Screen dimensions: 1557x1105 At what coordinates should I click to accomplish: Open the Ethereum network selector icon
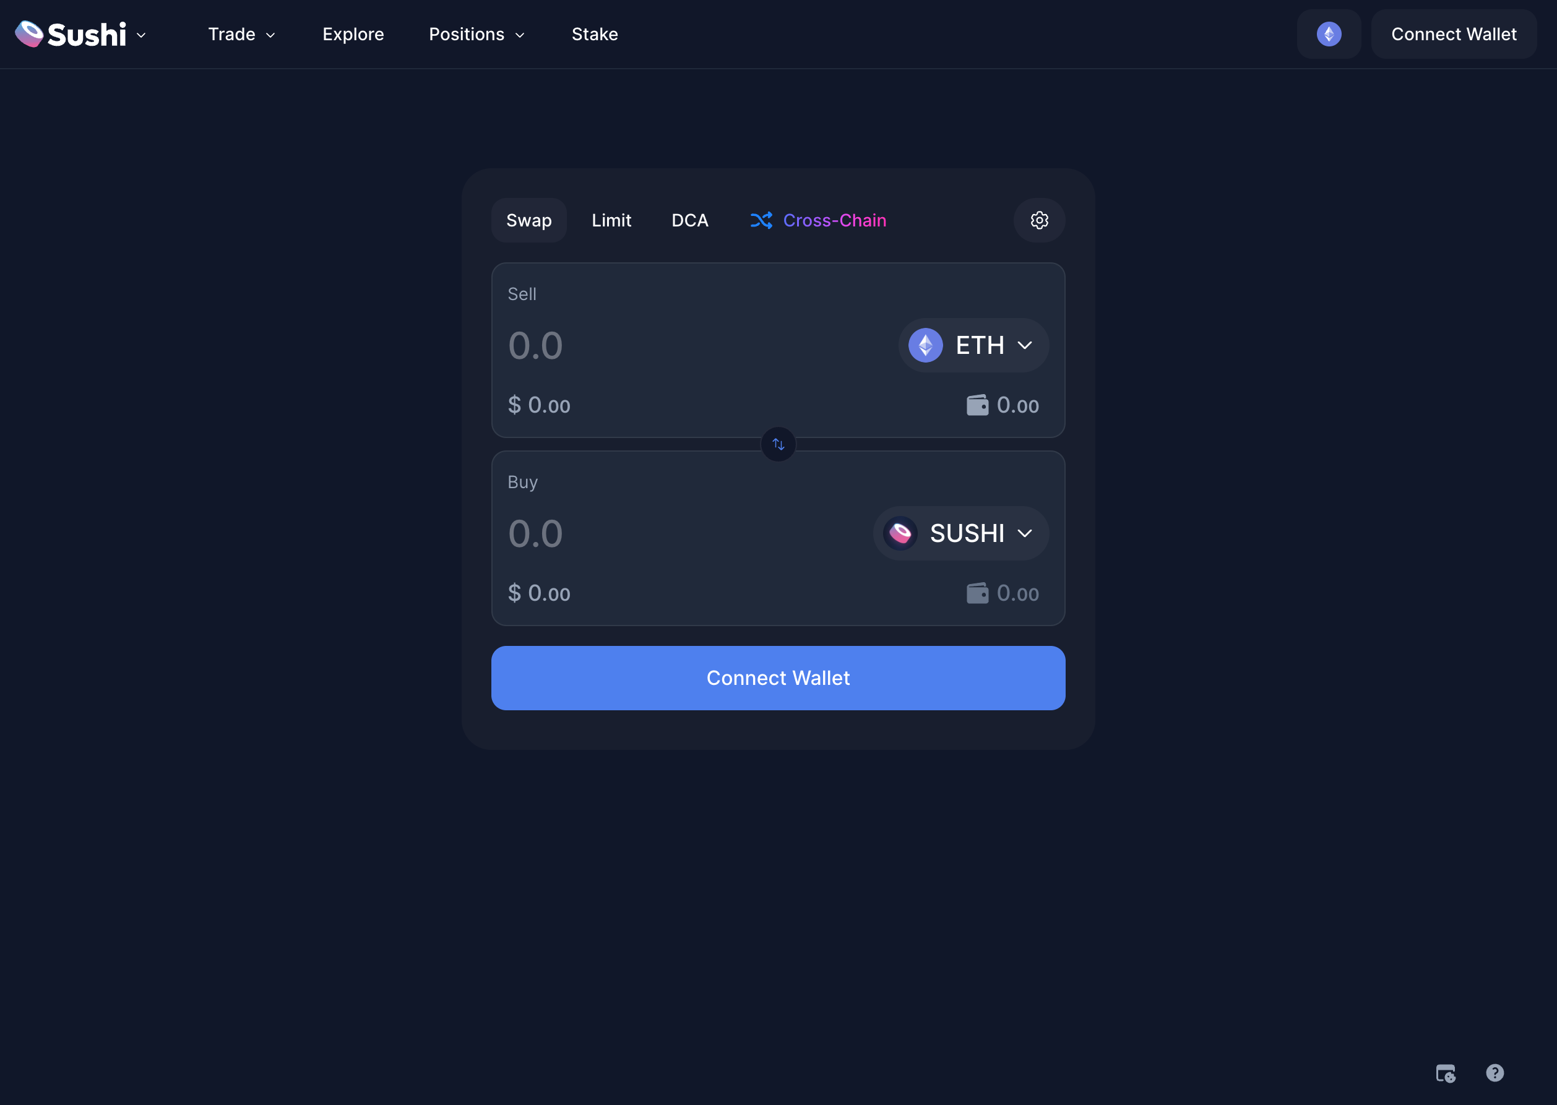(x=1329, y=34)
